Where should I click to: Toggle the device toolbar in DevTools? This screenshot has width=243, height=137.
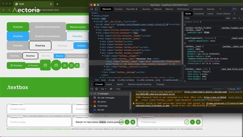(96, 9)
